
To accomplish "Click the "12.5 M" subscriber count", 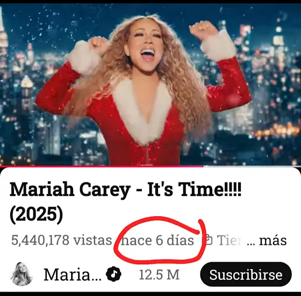I will [159, 274].
